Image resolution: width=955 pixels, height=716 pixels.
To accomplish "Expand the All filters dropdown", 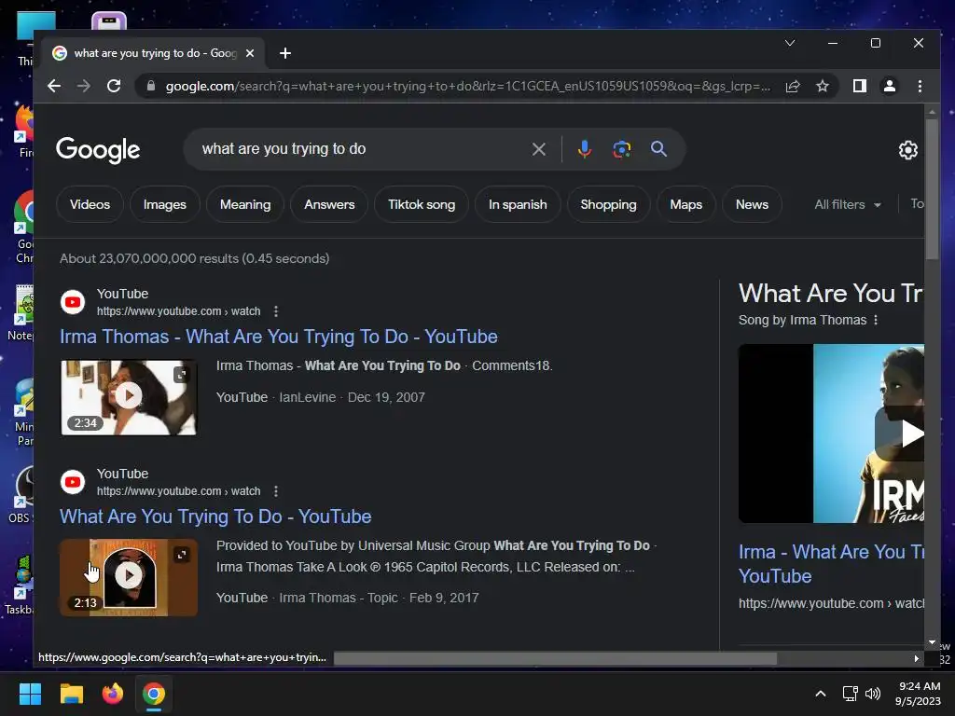I will click(x=848, y=204).
